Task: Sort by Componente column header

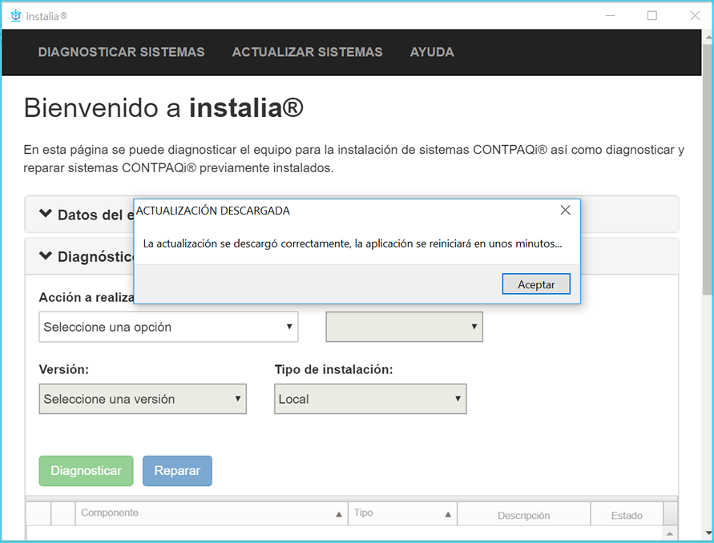Action: [x=212, y=513]
